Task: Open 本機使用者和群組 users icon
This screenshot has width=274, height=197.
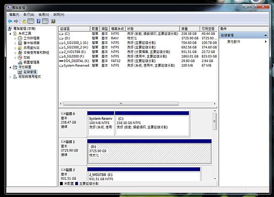Action: tap(20, 52)
